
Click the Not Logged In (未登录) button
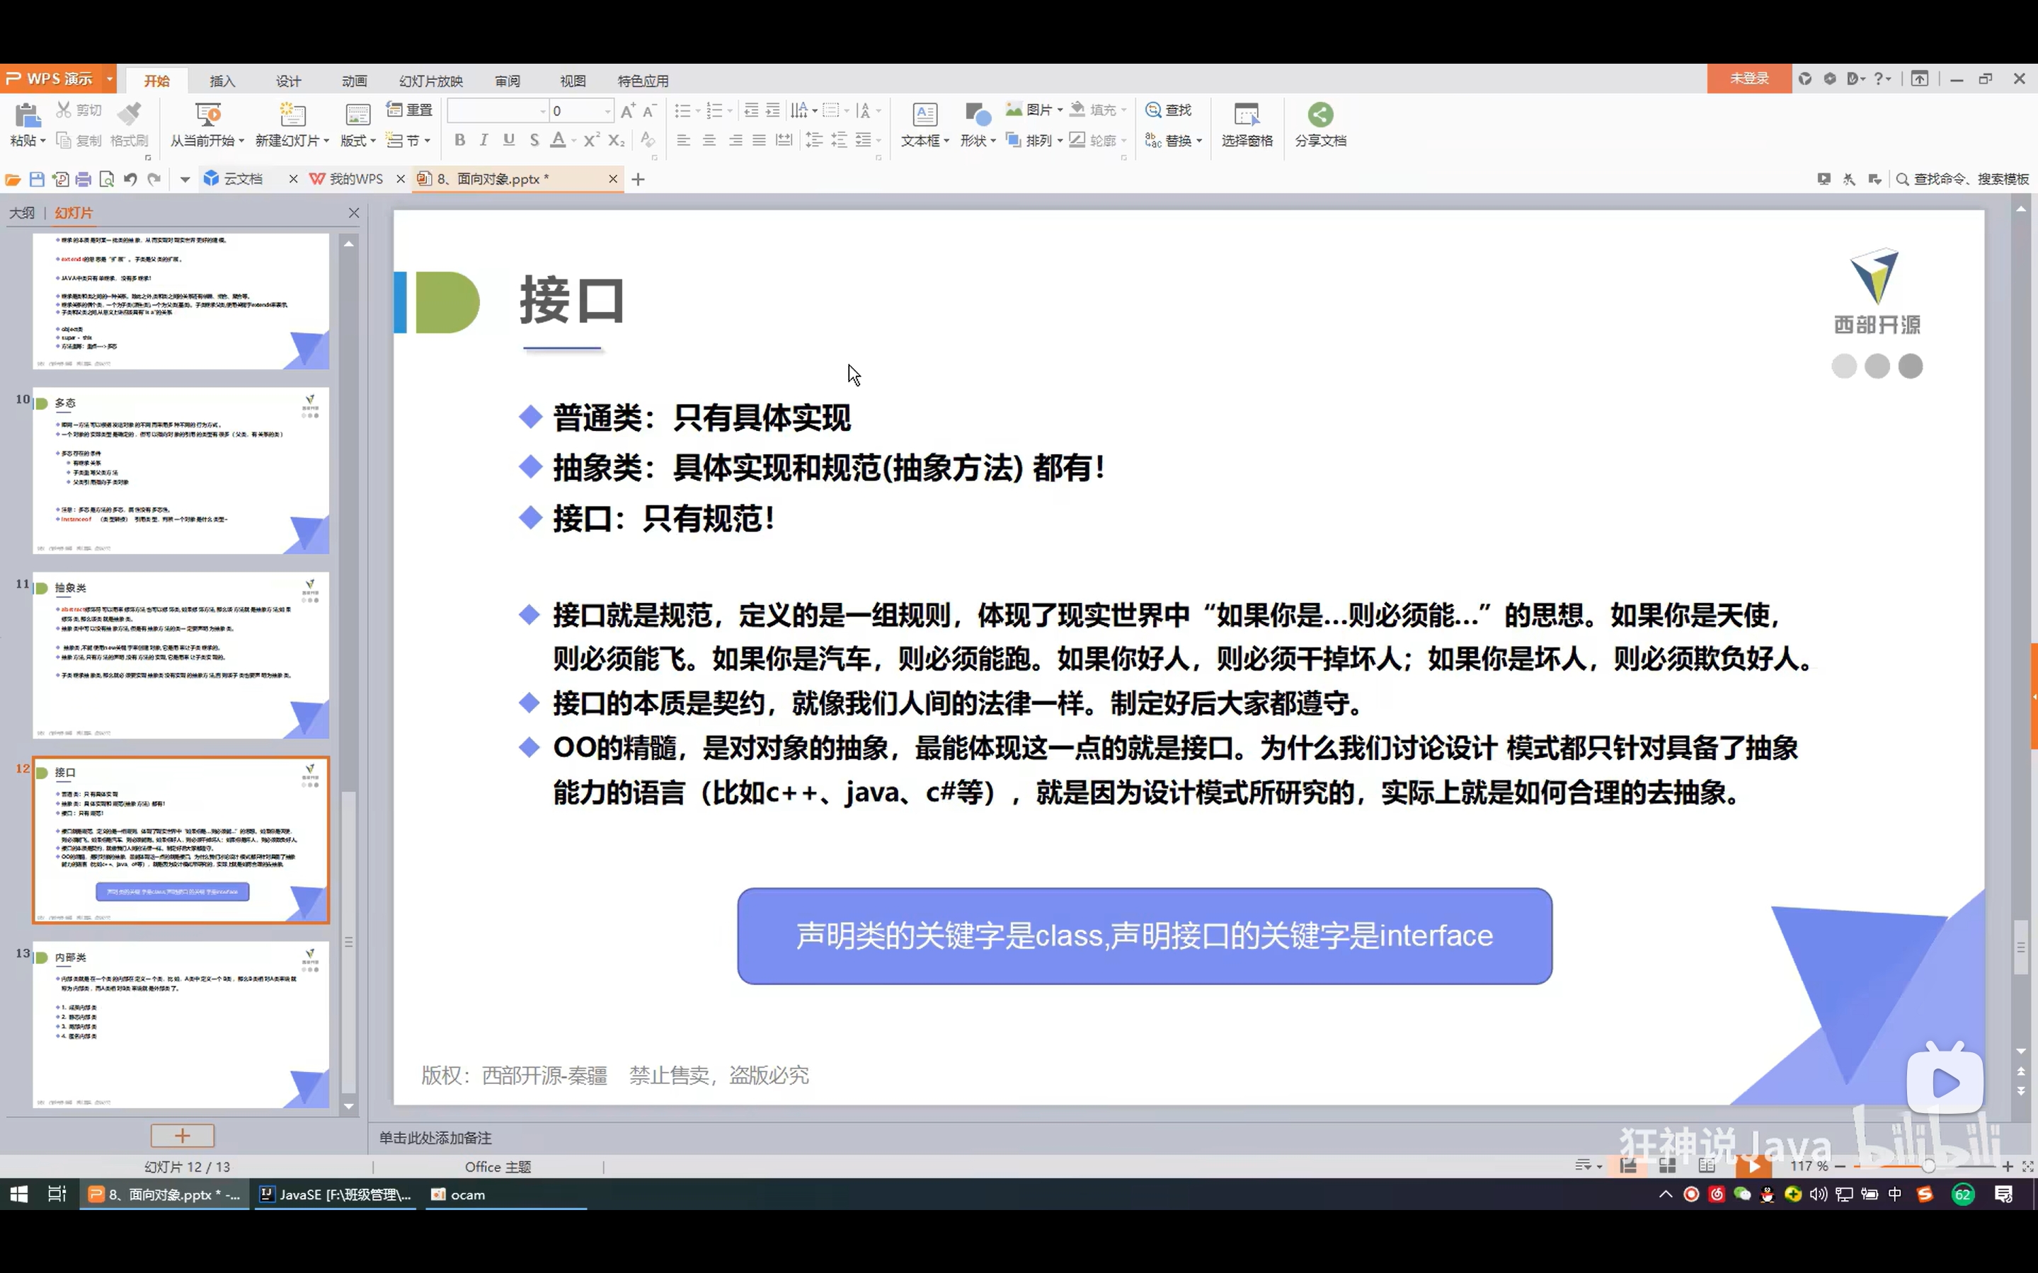(x=1748, y=79)
